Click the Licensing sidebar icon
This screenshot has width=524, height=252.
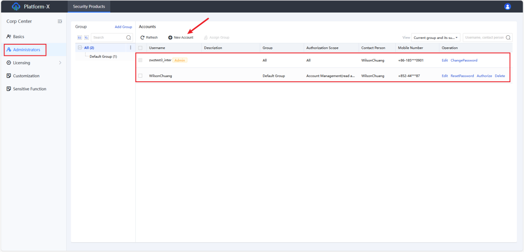[x=9, y=63]
